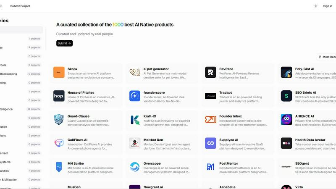336x189 pixels.
Task: Open the CallFlows AI title link
Action: [77, 140]
